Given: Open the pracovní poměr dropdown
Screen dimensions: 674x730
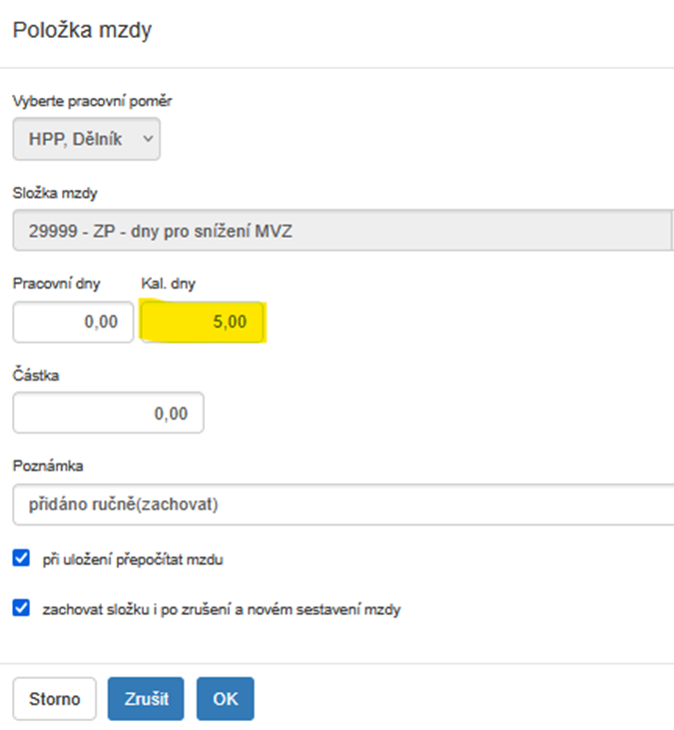Looking at the screenshot, I should pos(86,139).
